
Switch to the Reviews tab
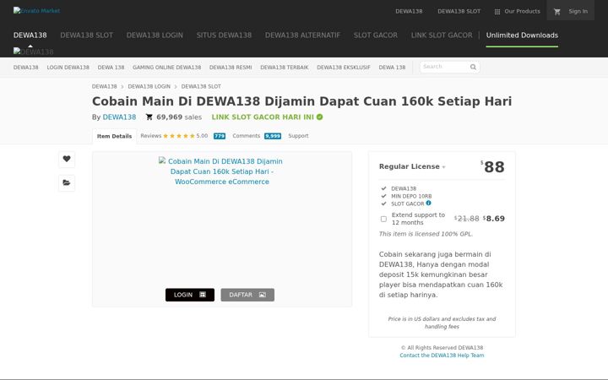pyautogui.click(x=151, y=136)
